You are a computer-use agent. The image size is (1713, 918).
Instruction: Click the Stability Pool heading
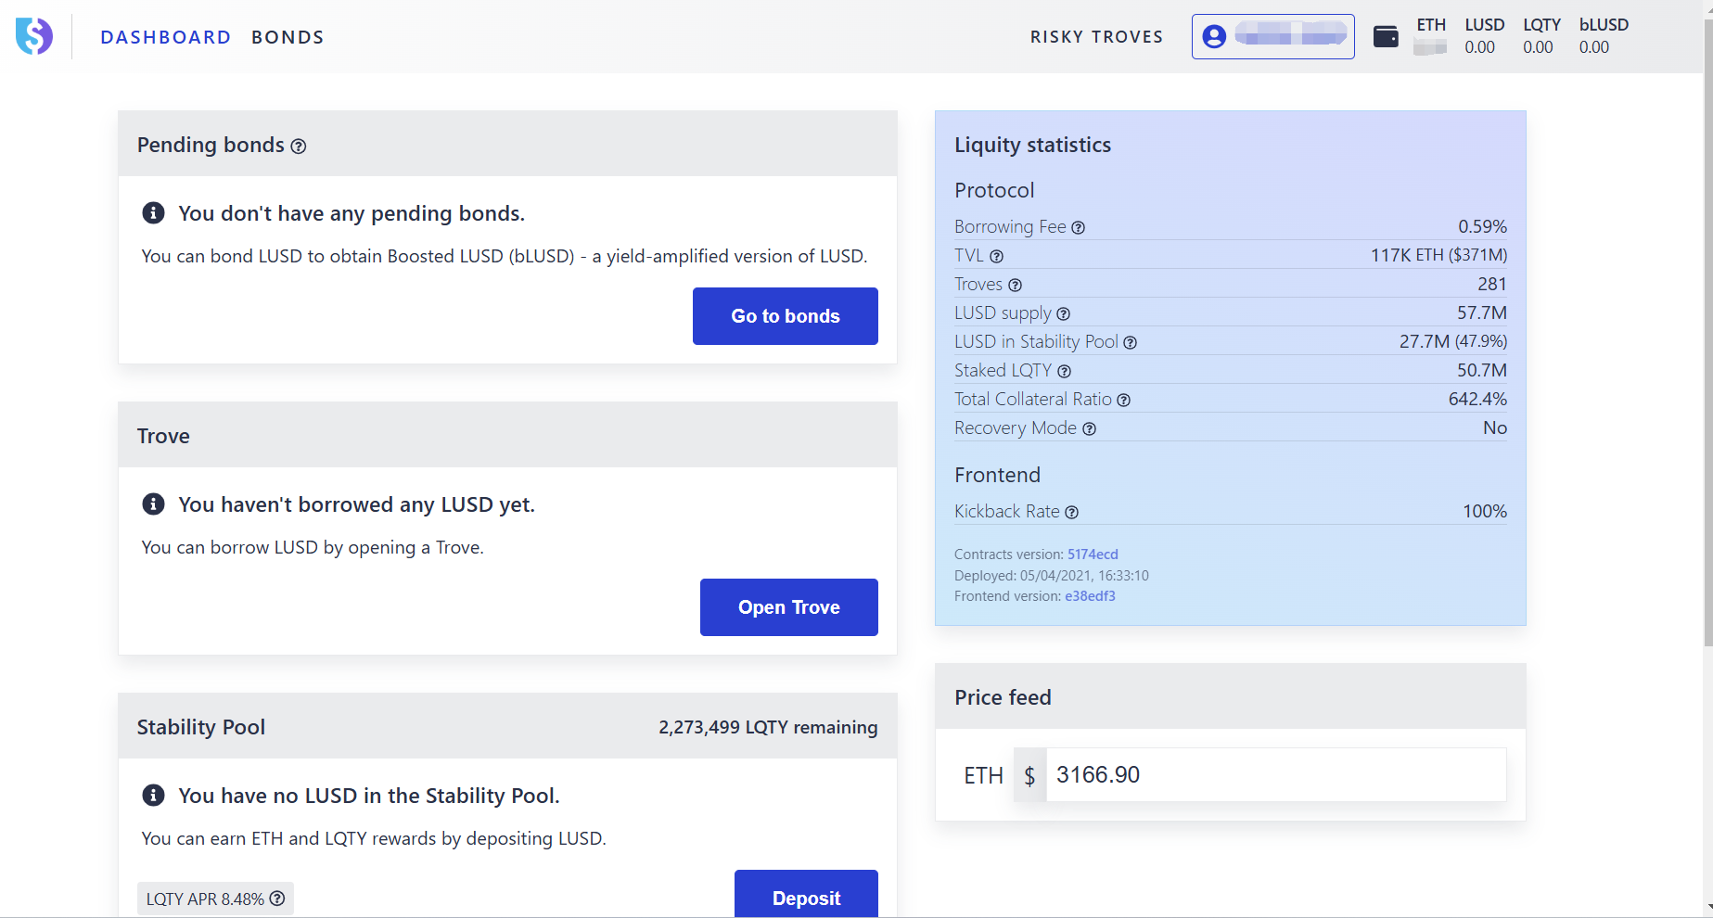point(201,727)
